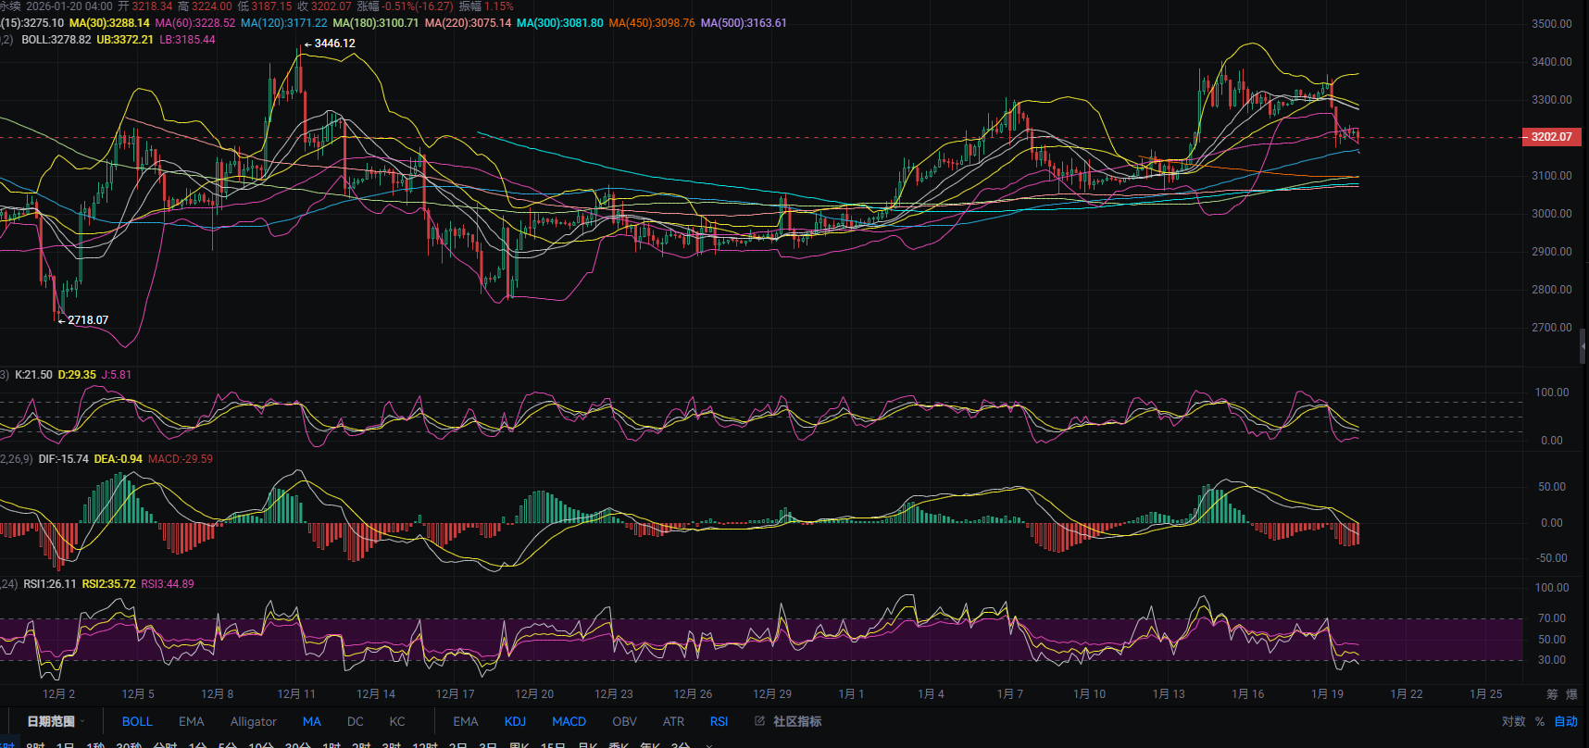This screenshot has width=1589, height=748.
Task: Toggle the MA overlay indicator
Action: (x=312, y=721)
